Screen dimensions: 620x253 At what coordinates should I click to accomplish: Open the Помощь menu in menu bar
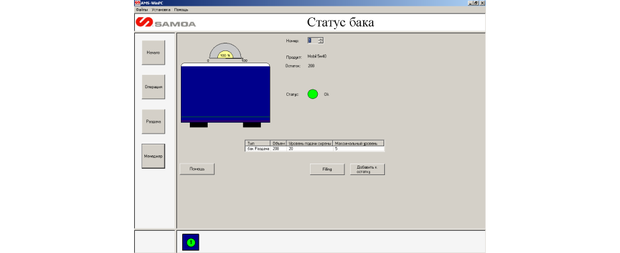coord(181,10)
